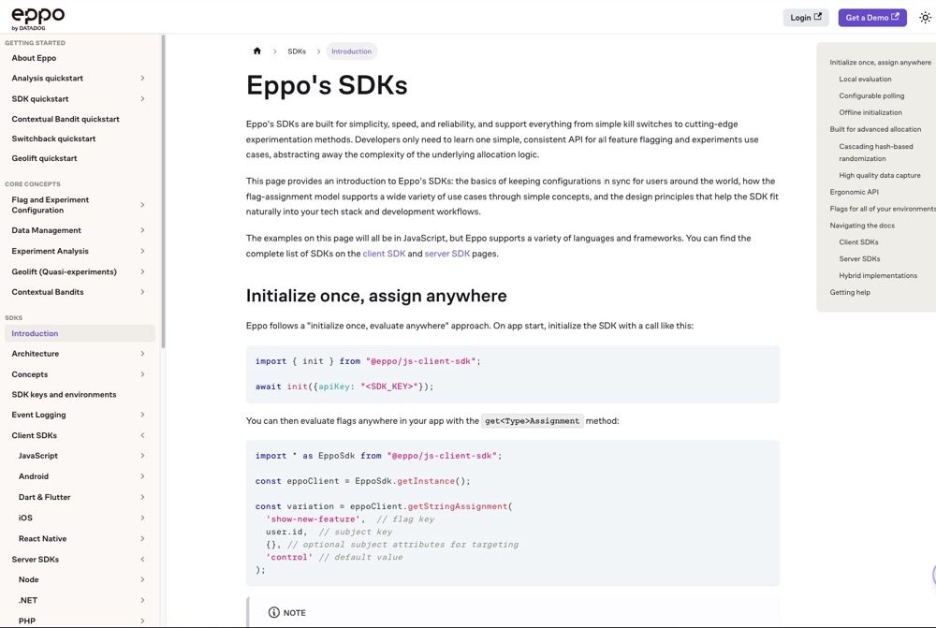Collapse the Client SDKs section
The image size is (936, 628).
pyautogui.click(x=143, y=434)
